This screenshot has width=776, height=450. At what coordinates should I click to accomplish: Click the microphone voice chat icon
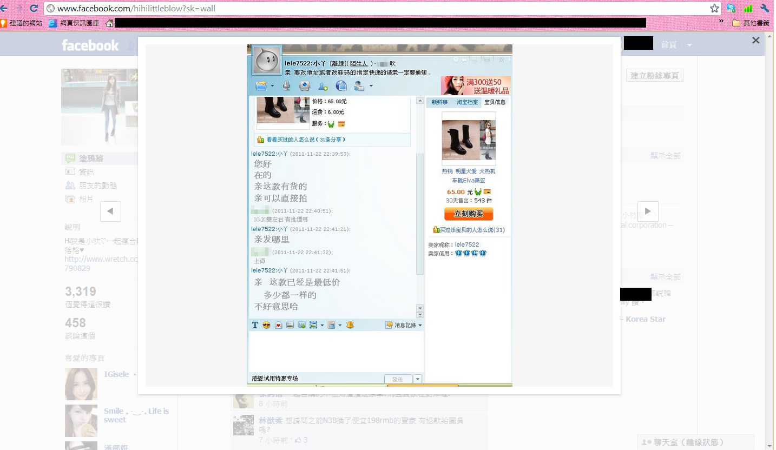[x=287, y=86]
